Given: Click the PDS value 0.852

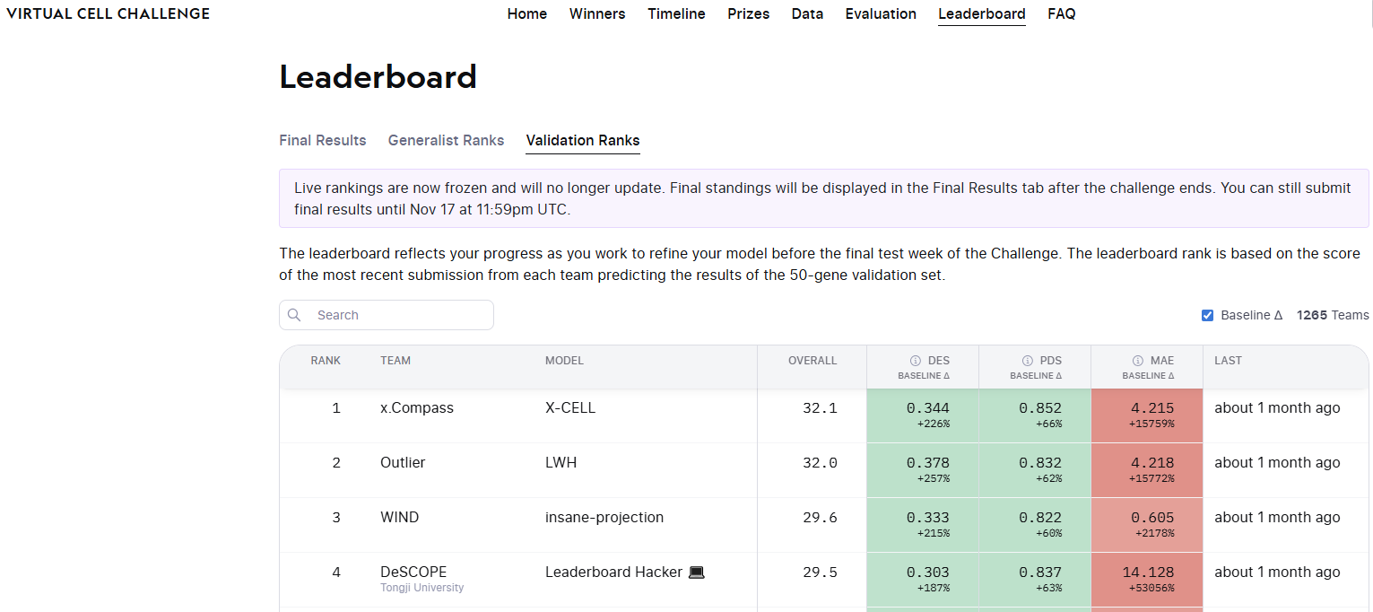Looking at the screenshot, I should 1040,408.
